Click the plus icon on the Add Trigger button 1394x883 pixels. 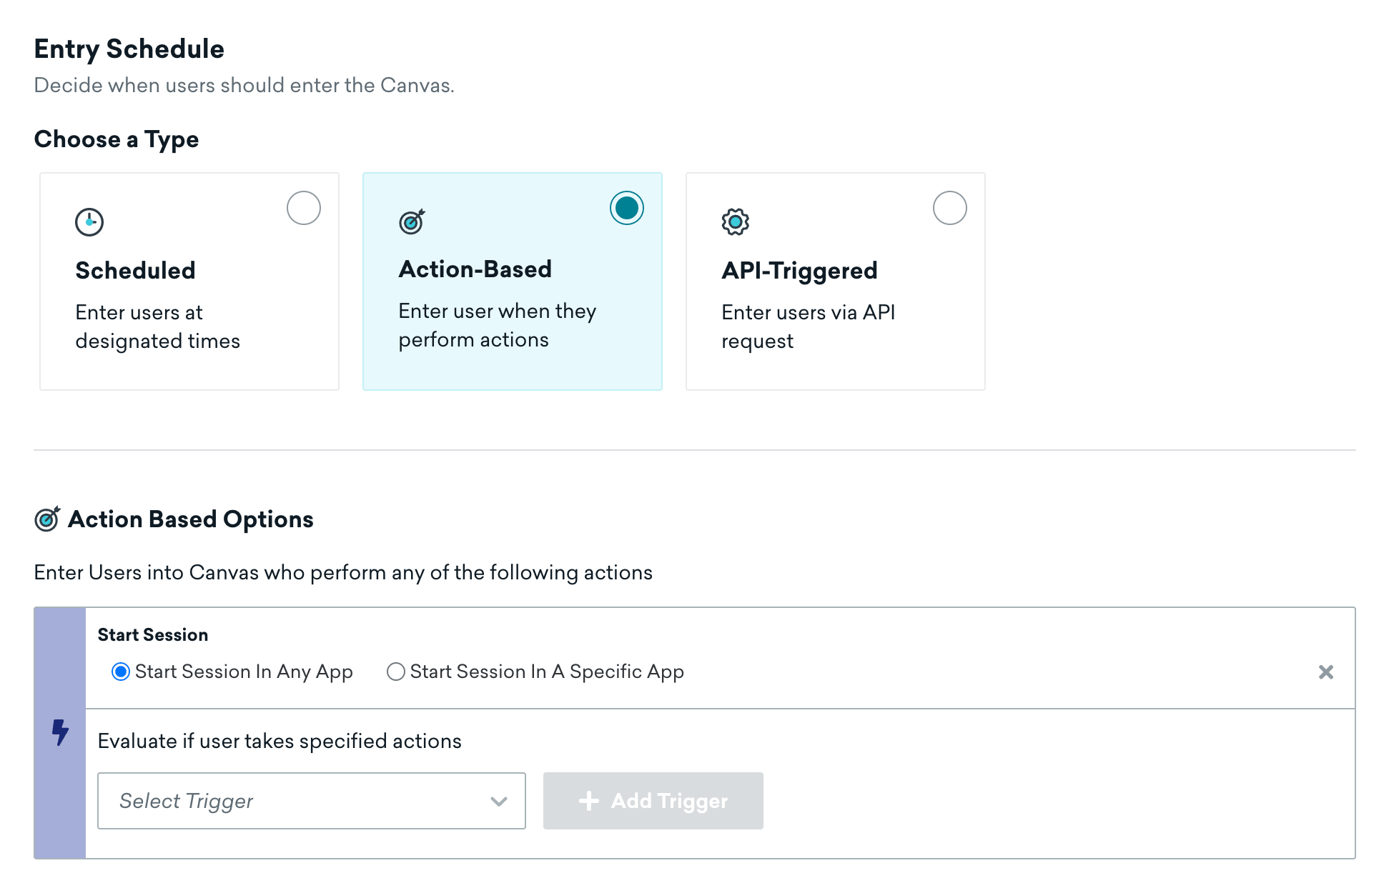pyautogui.click(x=589, y=801)
